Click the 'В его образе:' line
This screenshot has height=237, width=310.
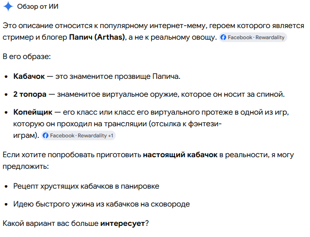pyautogui.click(x=27, y=57)
